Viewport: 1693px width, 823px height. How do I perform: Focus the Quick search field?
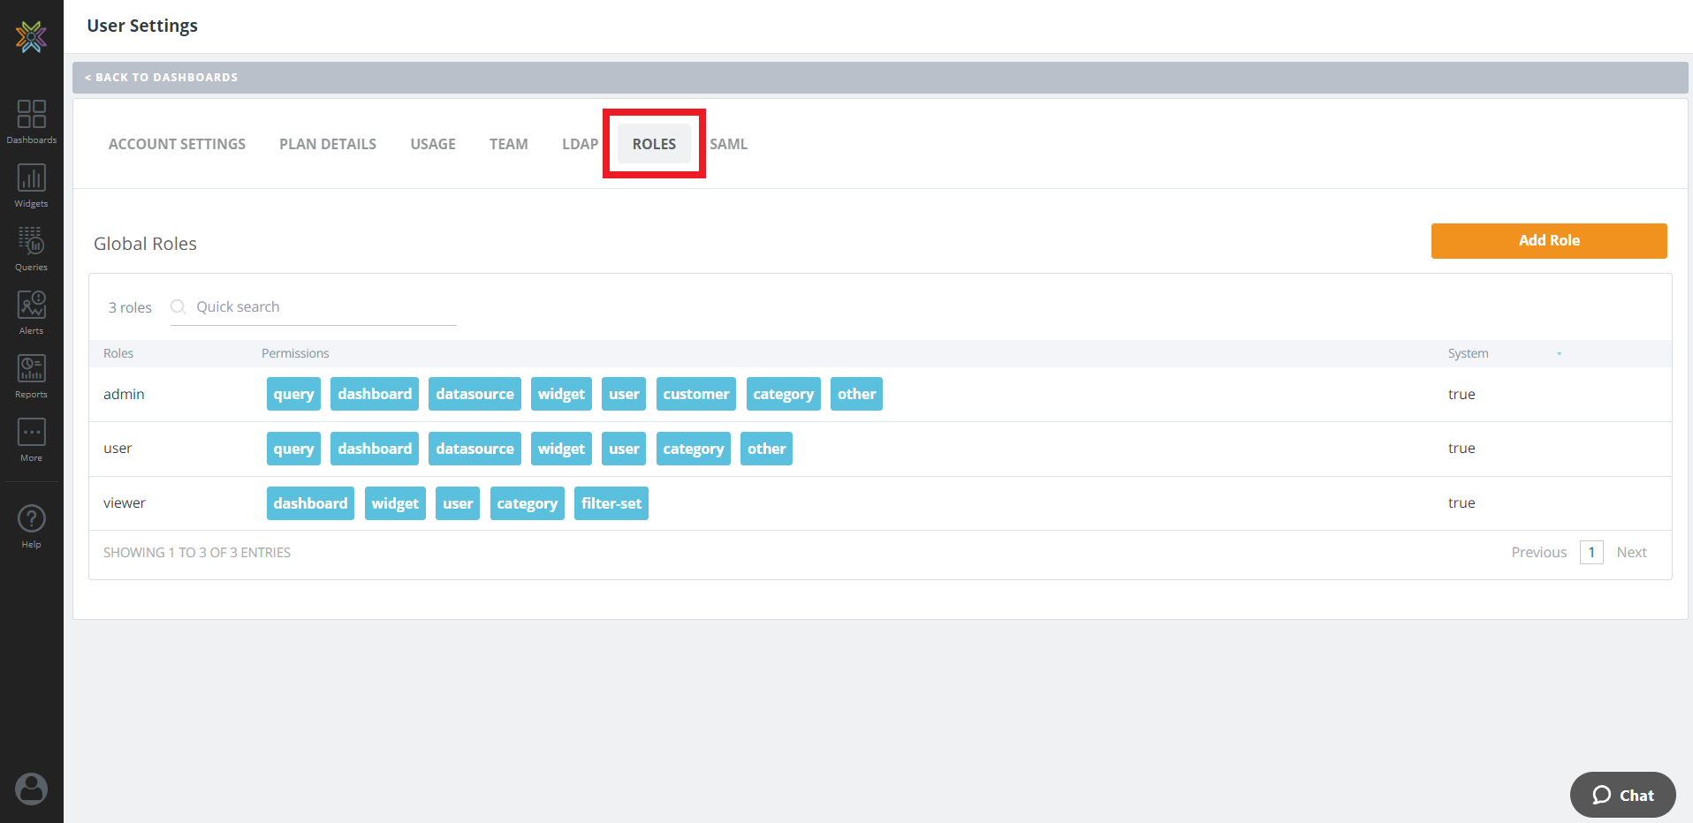(323, 307)
